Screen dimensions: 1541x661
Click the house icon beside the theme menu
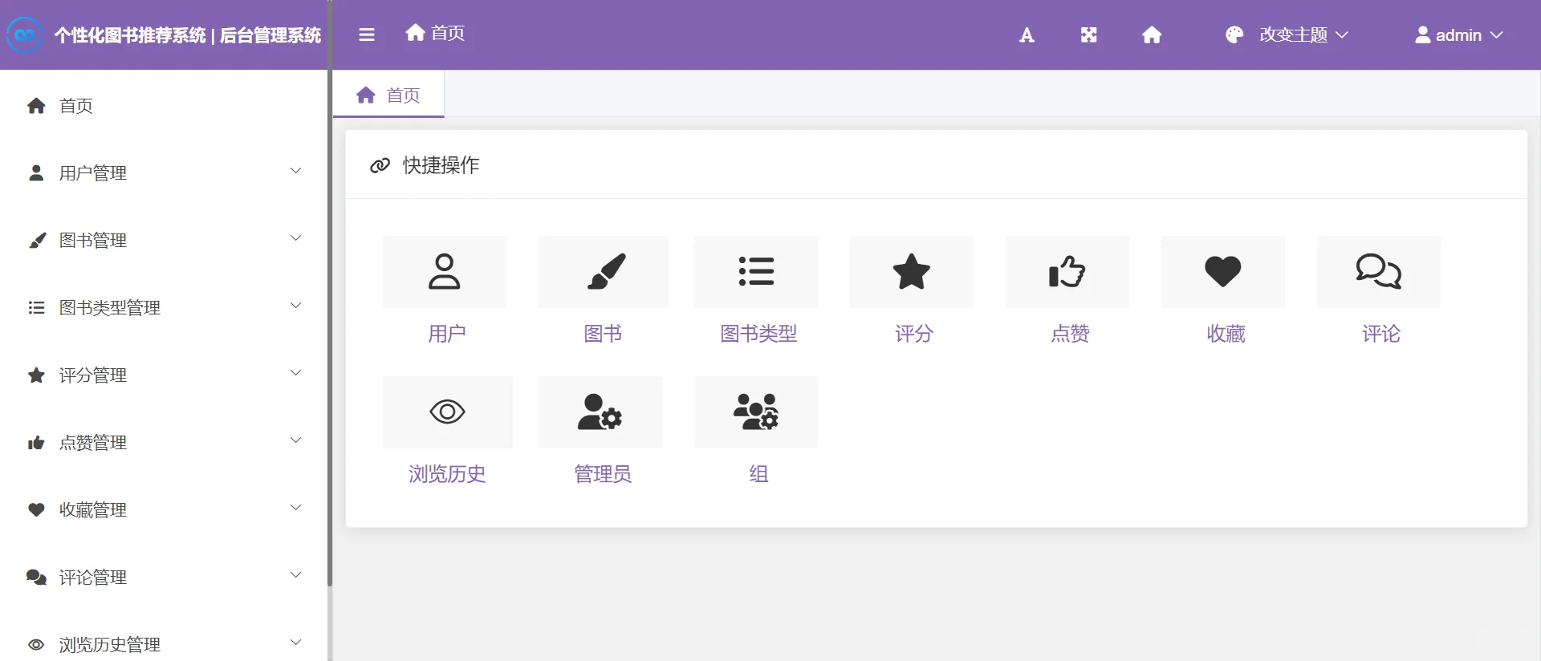[1152, 34]
